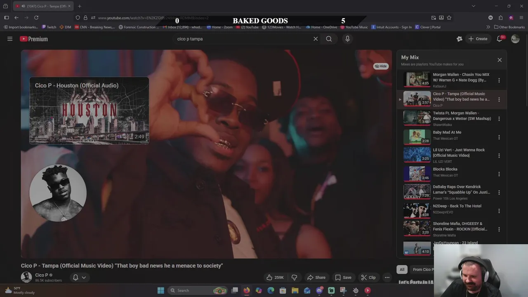528x297 pixels.
Task: Open the YouTube Music bookmark
Action: click(x=354, y=27)
